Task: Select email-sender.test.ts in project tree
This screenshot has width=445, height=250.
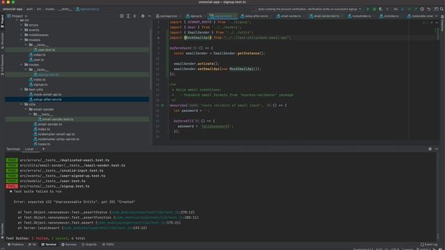Action: pos(58,119)
